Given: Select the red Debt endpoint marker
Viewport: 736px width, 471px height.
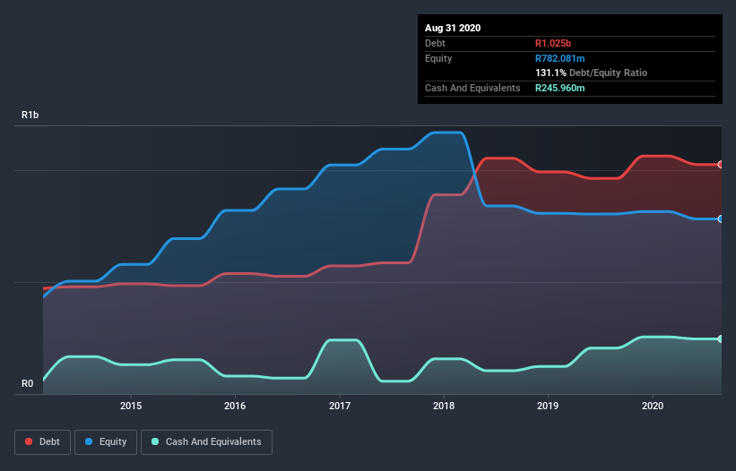Looking at the screenshot, I should (x=721, y=165).
